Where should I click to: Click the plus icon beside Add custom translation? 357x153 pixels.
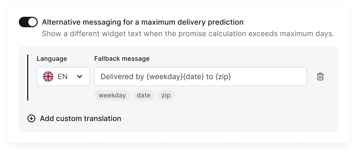point(31,118)
